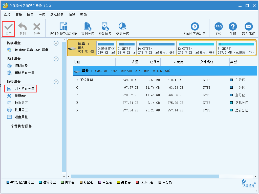Select 磁盘 1 MBR 931.51 GB header in disk map
Viewport: 259px width, 194px height.
[x=82, y=48]
